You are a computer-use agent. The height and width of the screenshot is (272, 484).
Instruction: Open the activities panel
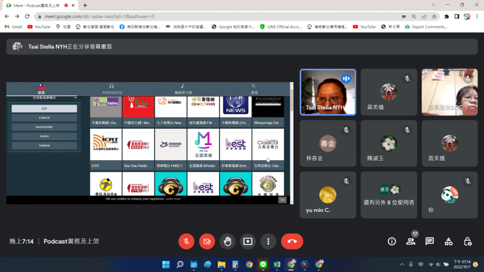click(x=448, y=241)
